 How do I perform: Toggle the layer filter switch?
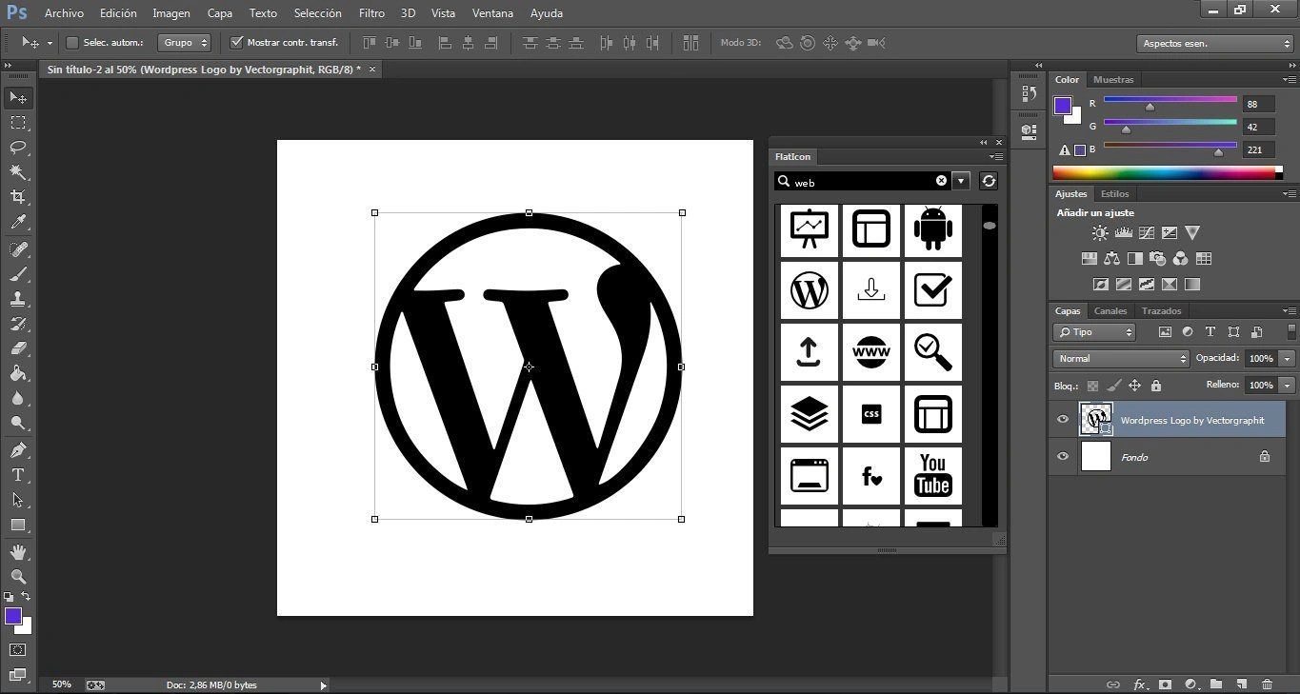click(x=1291, y=331)
